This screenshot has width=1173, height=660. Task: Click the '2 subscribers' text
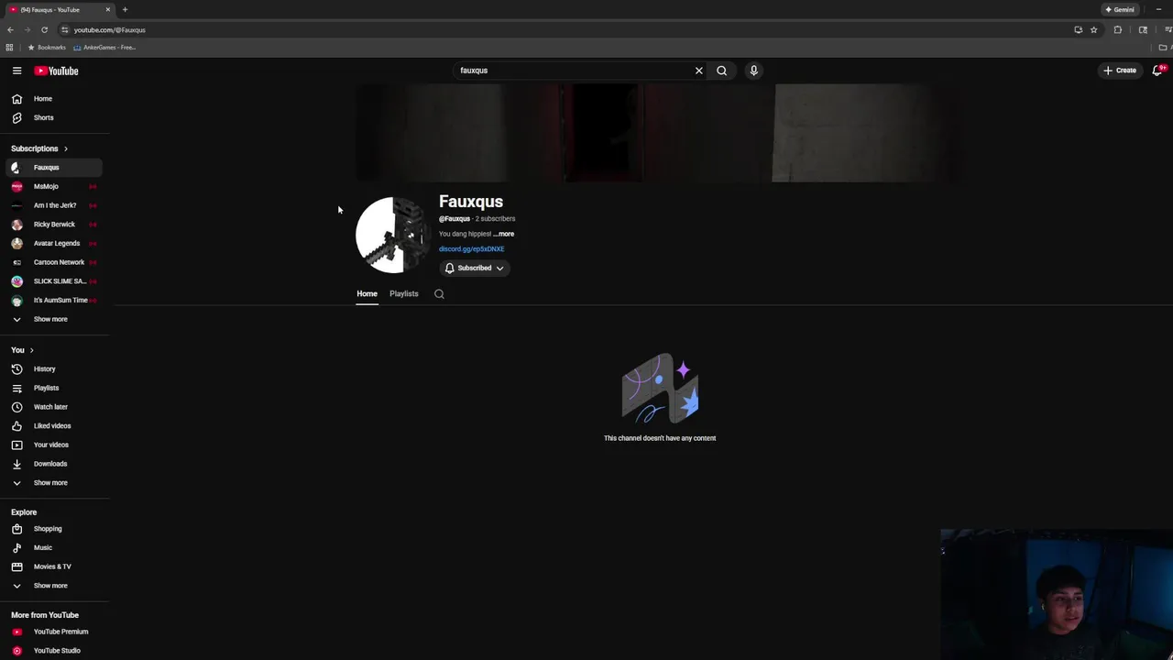point(495,219)
